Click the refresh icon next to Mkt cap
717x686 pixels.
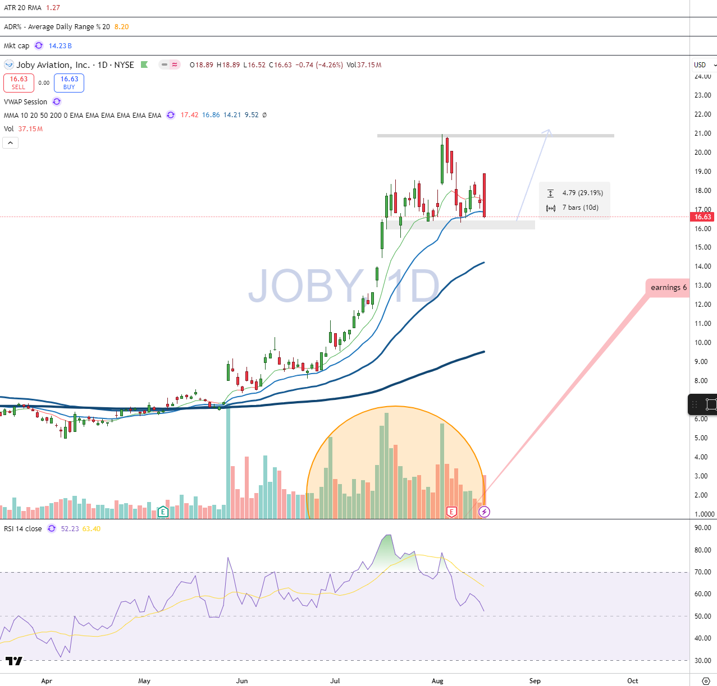coord(39,45)
